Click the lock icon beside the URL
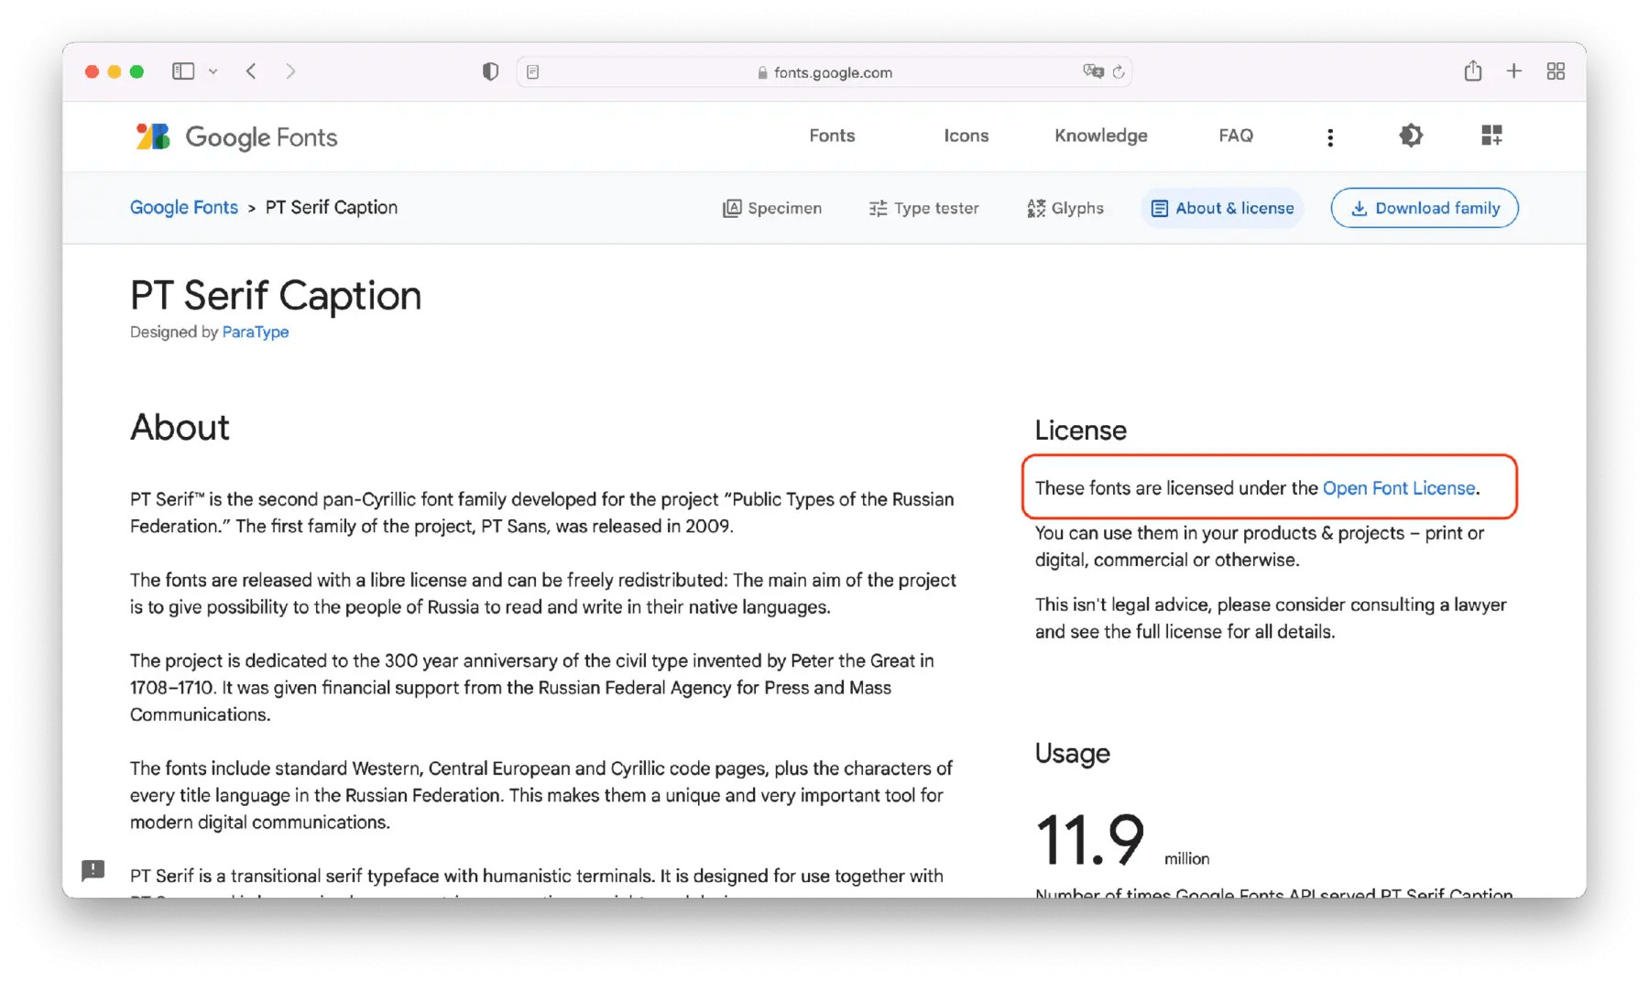 [x=762, y=72]
